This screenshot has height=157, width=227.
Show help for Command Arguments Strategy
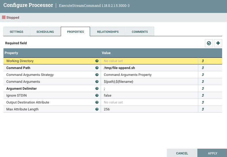97,75
